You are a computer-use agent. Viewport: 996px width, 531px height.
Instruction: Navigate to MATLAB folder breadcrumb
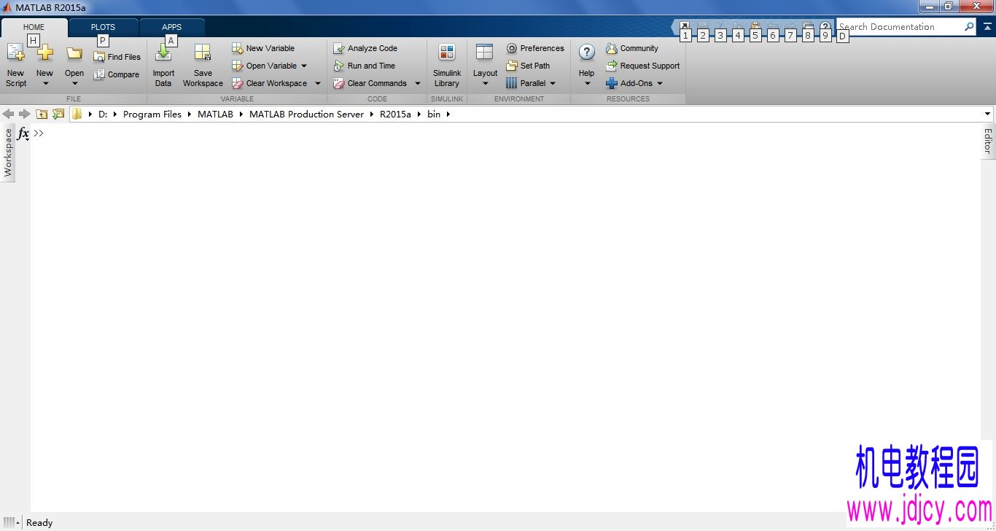(x=215, y=114)
